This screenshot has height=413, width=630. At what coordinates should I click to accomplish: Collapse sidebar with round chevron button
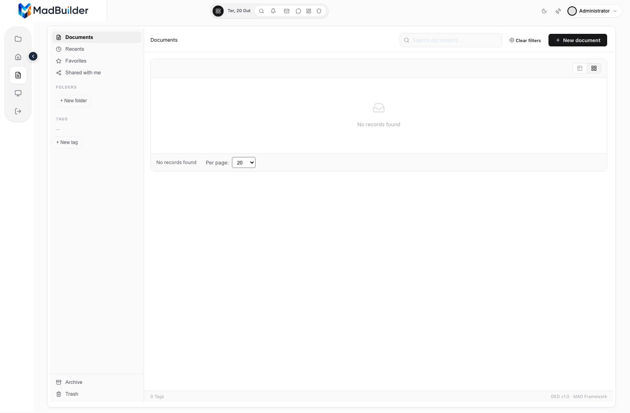tap(33, 56)
